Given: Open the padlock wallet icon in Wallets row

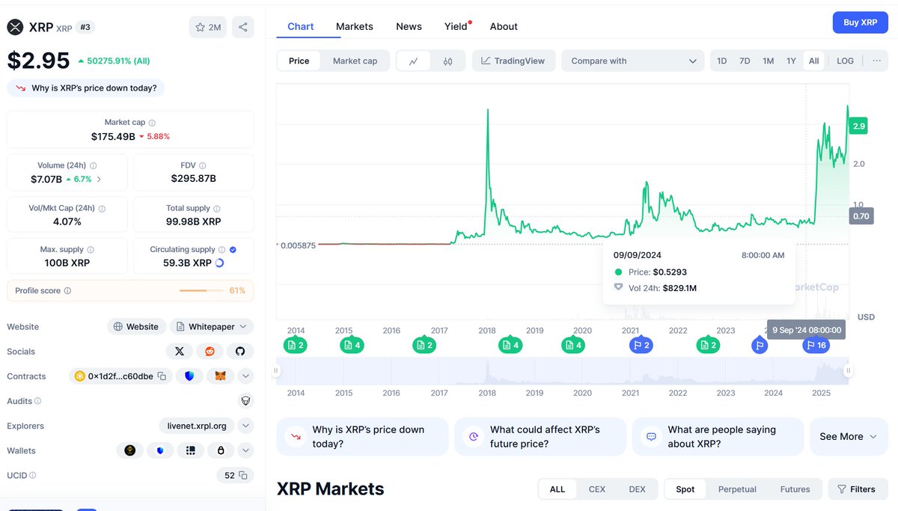Looking at the screenshot, I should coord(221,450).
